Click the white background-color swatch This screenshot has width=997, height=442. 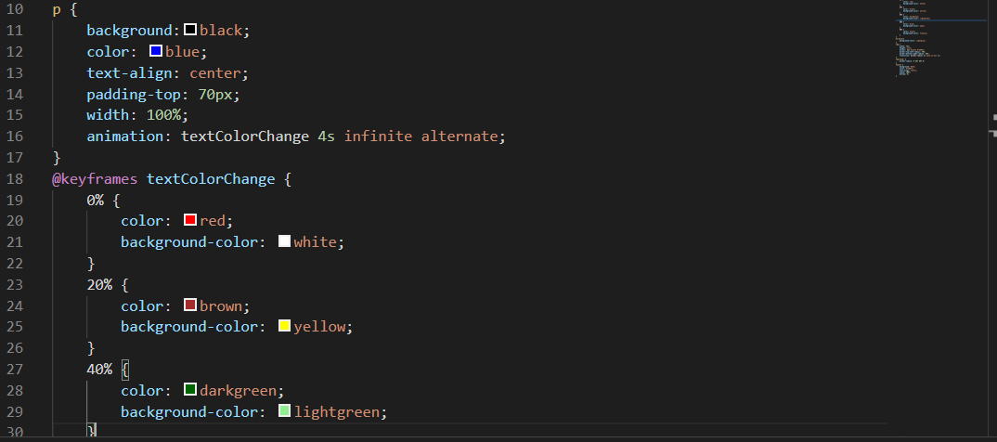tap(284, 241)
